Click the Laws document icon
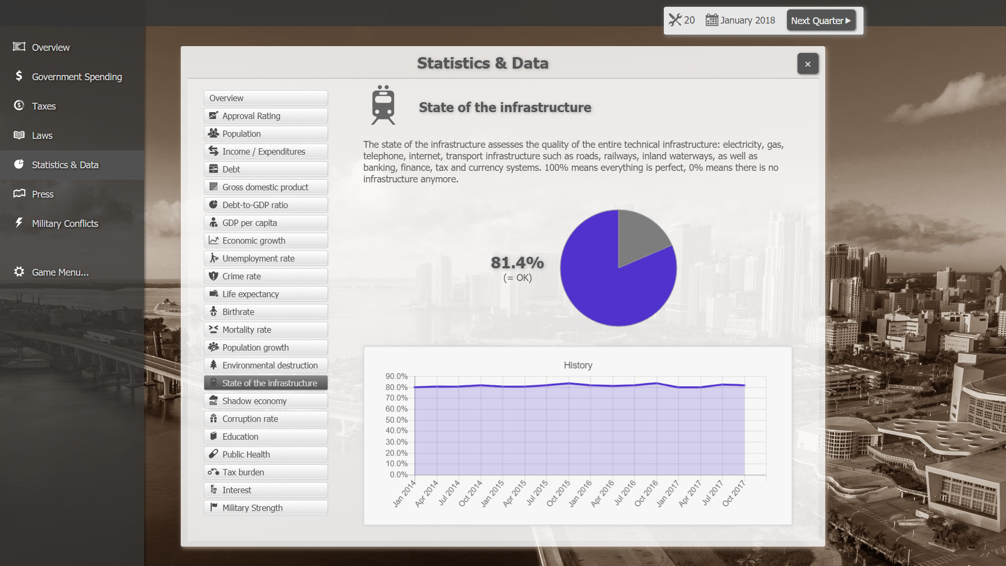This screenshot has height=566, width=1006. (19, 134)
